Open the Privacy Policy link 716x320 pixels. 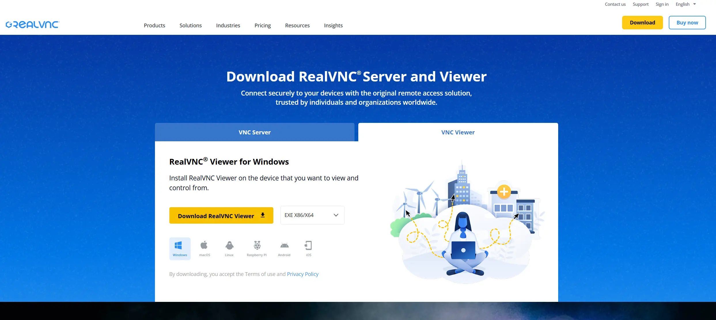[302, 274]
